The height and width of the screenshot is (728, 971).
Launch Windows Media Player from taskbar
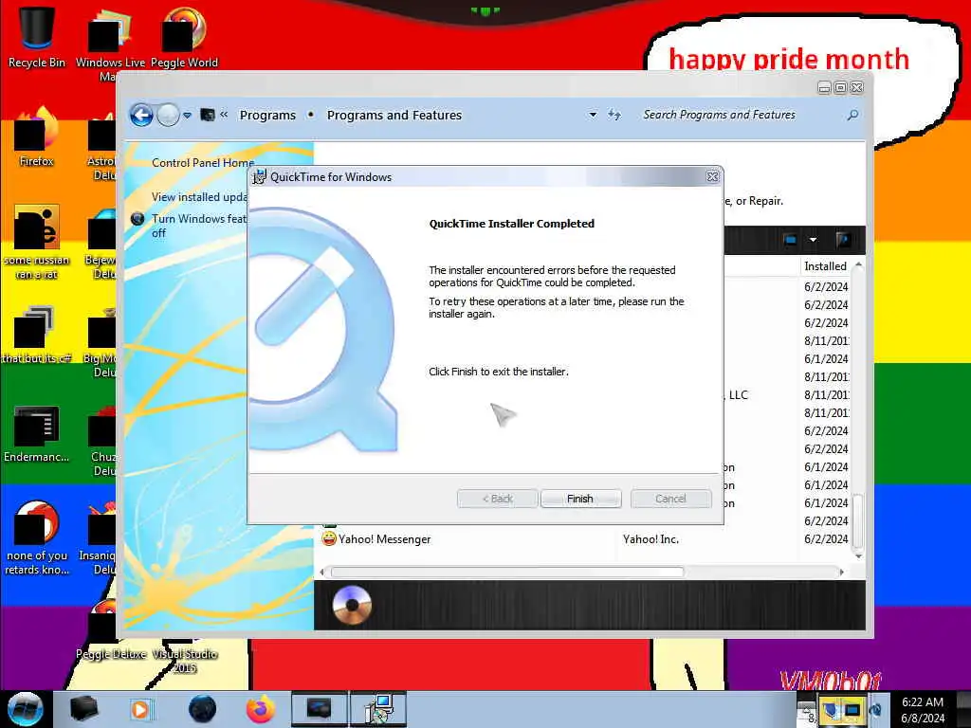[141, 709]
